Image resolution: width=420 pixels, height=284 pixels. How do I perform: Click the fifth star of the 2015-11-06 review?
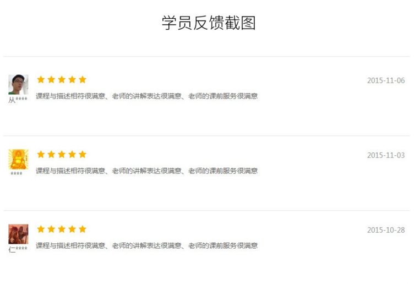click(x=83, y=79)
